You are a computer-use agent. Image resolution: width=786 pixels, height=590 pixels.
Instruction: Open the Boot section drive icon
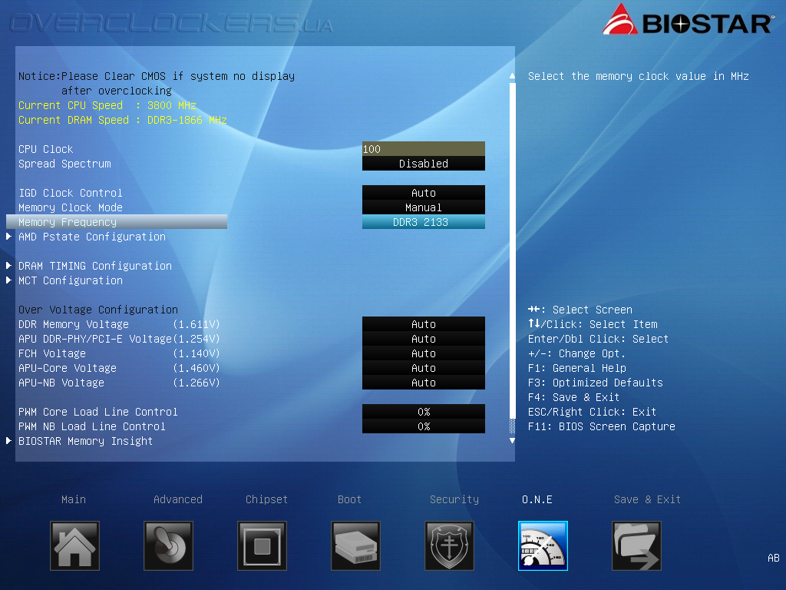pos(355,546)
